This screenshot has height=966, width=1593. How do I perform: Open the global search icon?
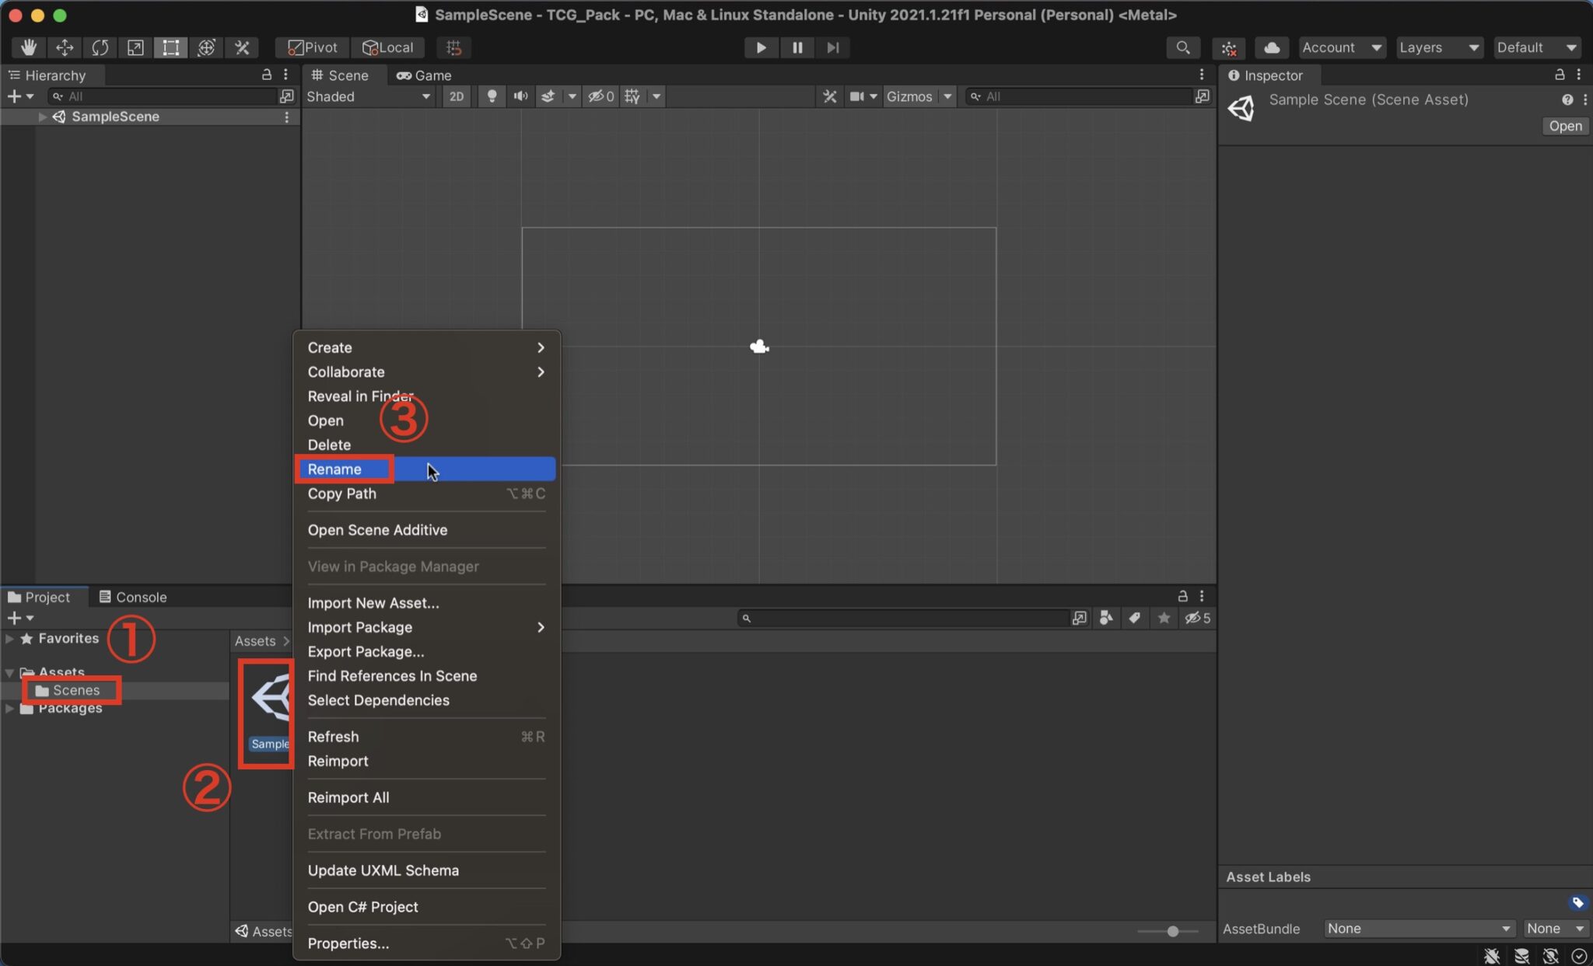pyautogui.click(x=1183, y=47)
